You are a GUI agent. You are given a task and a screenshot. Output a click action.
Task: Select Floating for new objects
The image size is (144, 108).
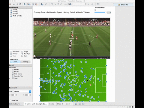(x=25, y=62)
